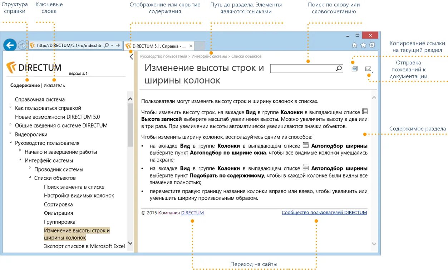The width and height of the screenshot is (448, 270).
Task: Close the DIRECTUM 5.1 Справка tab
Action: (191, 46)
